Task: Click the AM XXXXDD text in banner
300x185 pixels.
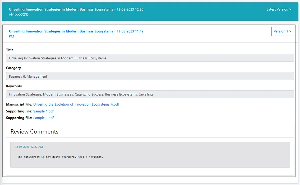Action: pyautogui.click(x=19, y=15)
